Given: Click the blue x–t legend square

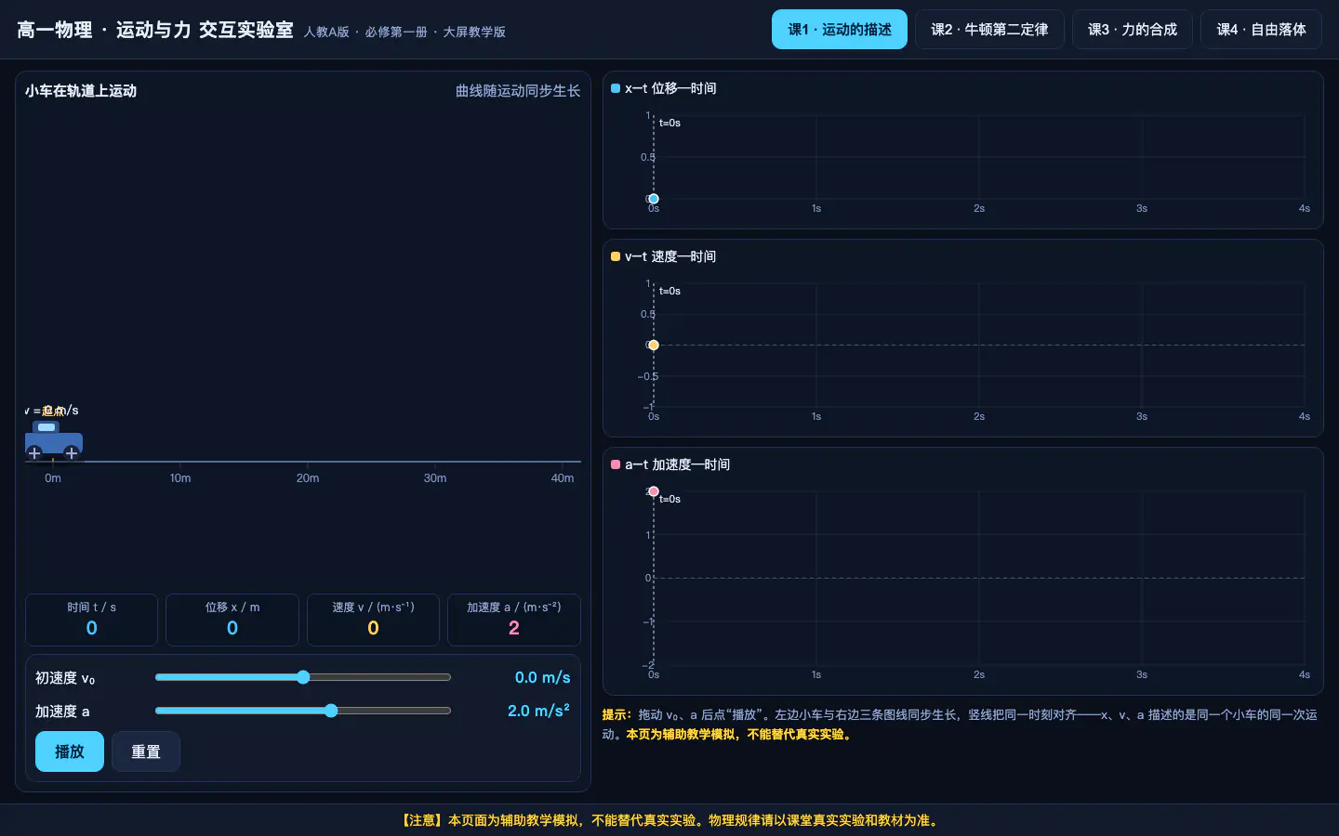Looking at the screenshot, I should pyautogui.click(x=615, y=88).
